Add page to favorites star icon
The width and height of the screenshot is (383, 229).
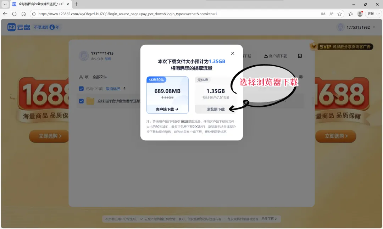(339, 14)
